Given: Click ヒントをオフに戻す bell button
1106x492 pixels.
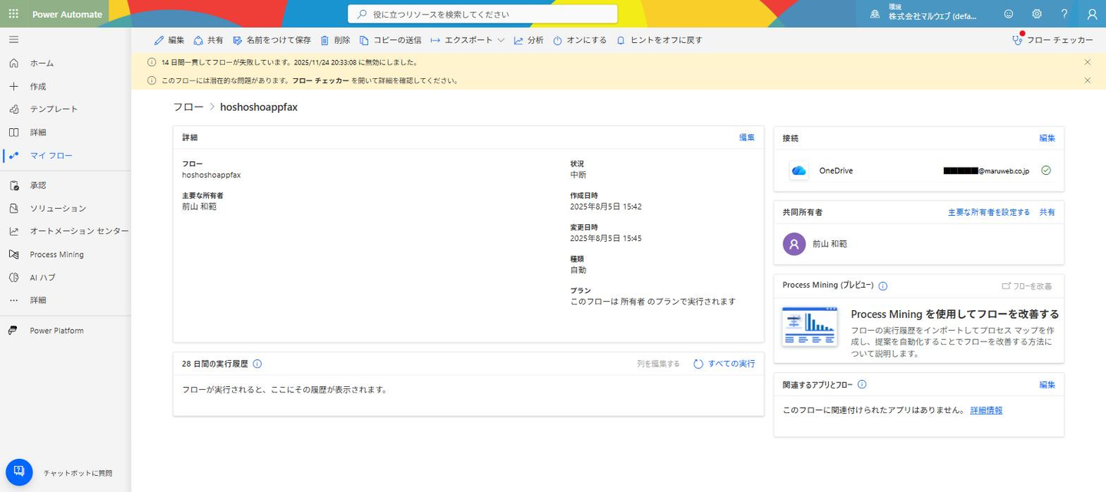Looking at the screenshot, I should tap(659, 40).
